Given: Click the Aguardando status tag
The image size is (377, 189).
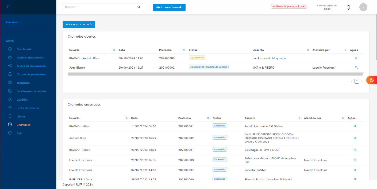Looking at the screenshot, I should pyautogui.click(x=197, y=57).
